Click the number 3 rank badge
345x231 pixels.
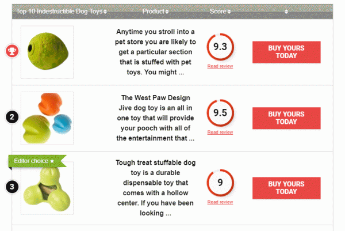(x=11, y=187)
